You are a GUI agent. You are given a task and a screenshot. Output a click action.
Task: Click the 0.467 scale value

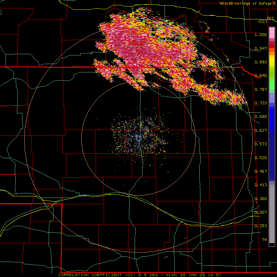tap(261, 171)
